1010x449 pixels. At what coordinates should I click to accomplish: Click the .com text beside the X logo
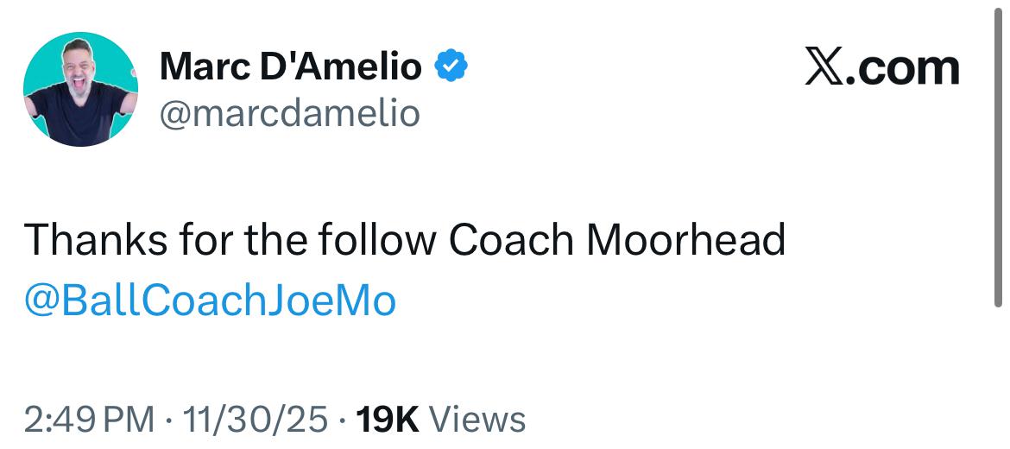coord(902,68)
